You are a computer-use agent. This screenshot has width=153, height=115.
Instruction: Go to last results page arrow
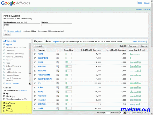click(146, 112)
